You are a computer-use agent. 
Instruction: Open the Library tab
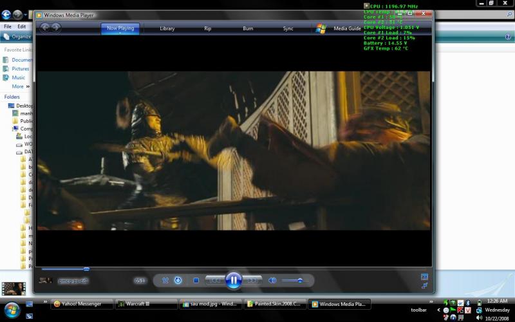[167, 28]
